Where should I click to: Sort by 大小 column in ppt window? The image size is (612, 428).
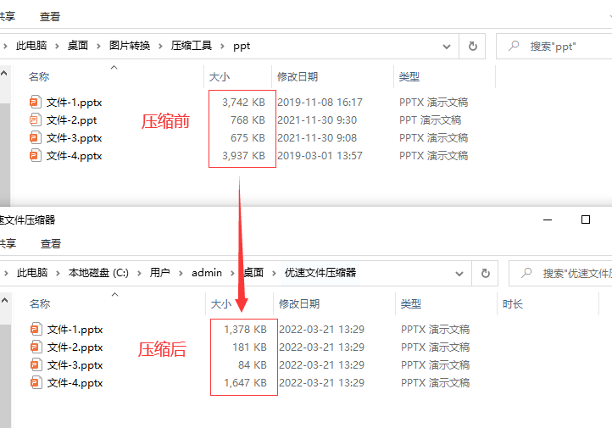tap(220, 77)
